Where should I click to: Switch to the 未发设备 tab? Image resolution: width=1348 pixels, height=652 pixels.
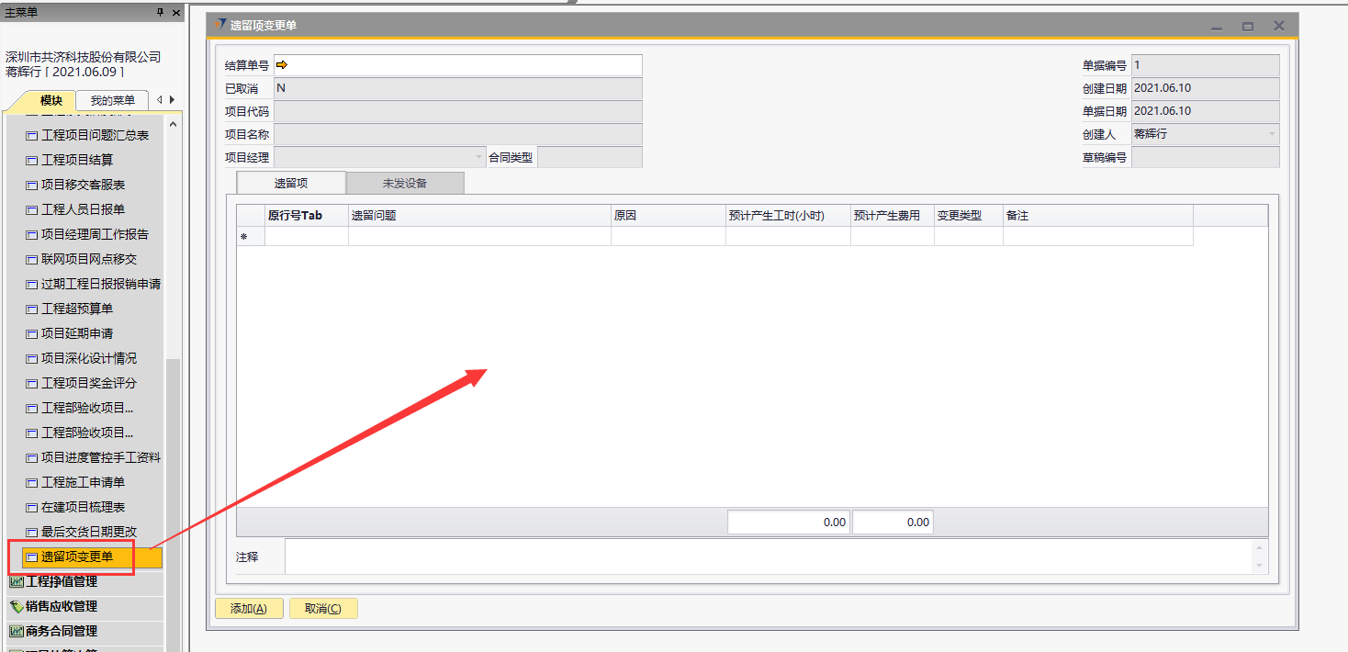pyautogui.click(x=405, y=183)
